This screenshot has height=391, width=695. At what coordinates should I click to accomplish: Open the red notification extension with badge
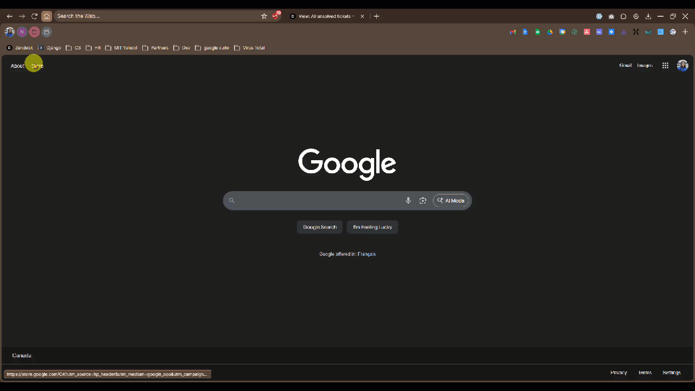point(276,16)
